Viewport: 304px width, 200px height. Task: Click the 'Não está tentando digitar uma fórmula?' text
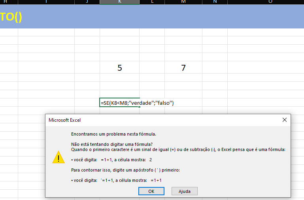[x=112, y=144]
